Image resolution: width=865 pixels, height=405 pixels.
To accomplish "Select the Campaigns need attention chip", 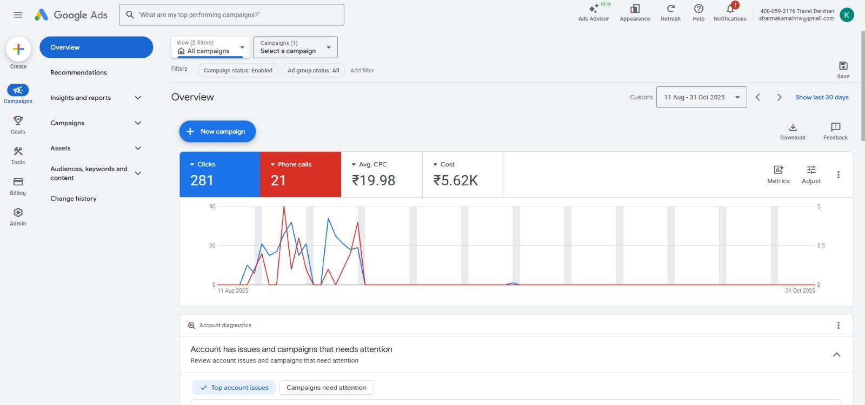I will (327, 388).
